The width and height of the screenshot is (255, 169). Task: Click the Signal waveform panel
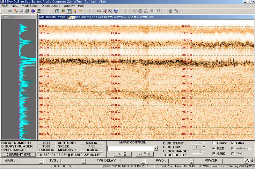coord(19,79)
